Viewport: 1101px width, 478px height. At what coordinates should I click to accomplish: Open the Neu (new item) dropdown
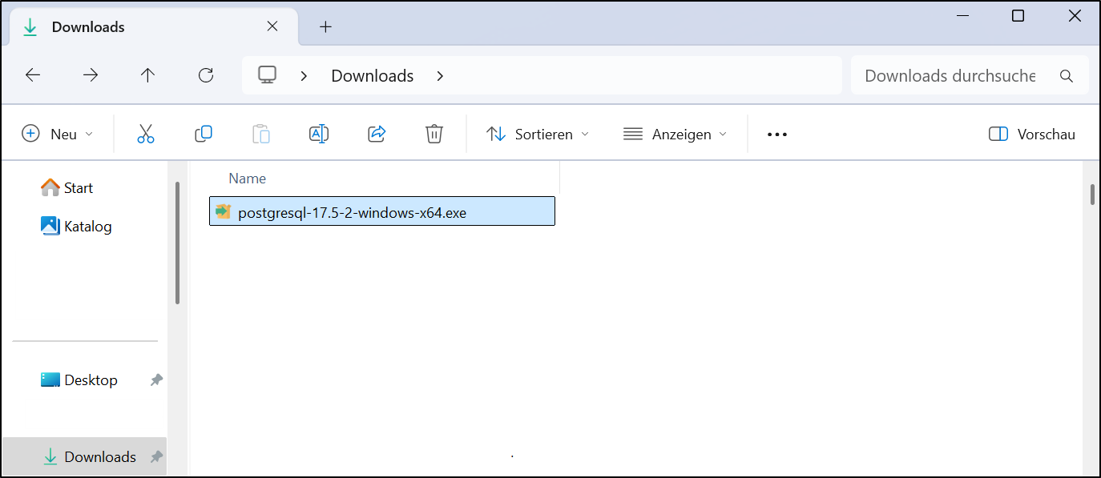[x=58, y=134]
